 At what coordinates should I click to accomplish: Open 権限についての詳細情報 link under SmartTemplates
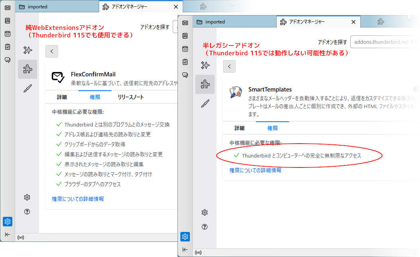(x=256, y=170)
